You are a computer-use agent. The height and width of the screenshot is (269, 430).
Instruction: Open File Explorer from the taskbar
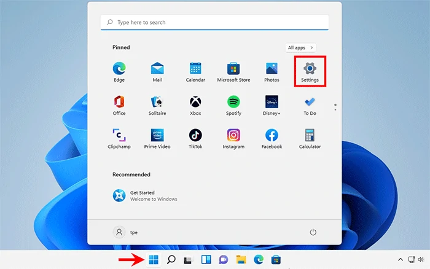[241, 259]
